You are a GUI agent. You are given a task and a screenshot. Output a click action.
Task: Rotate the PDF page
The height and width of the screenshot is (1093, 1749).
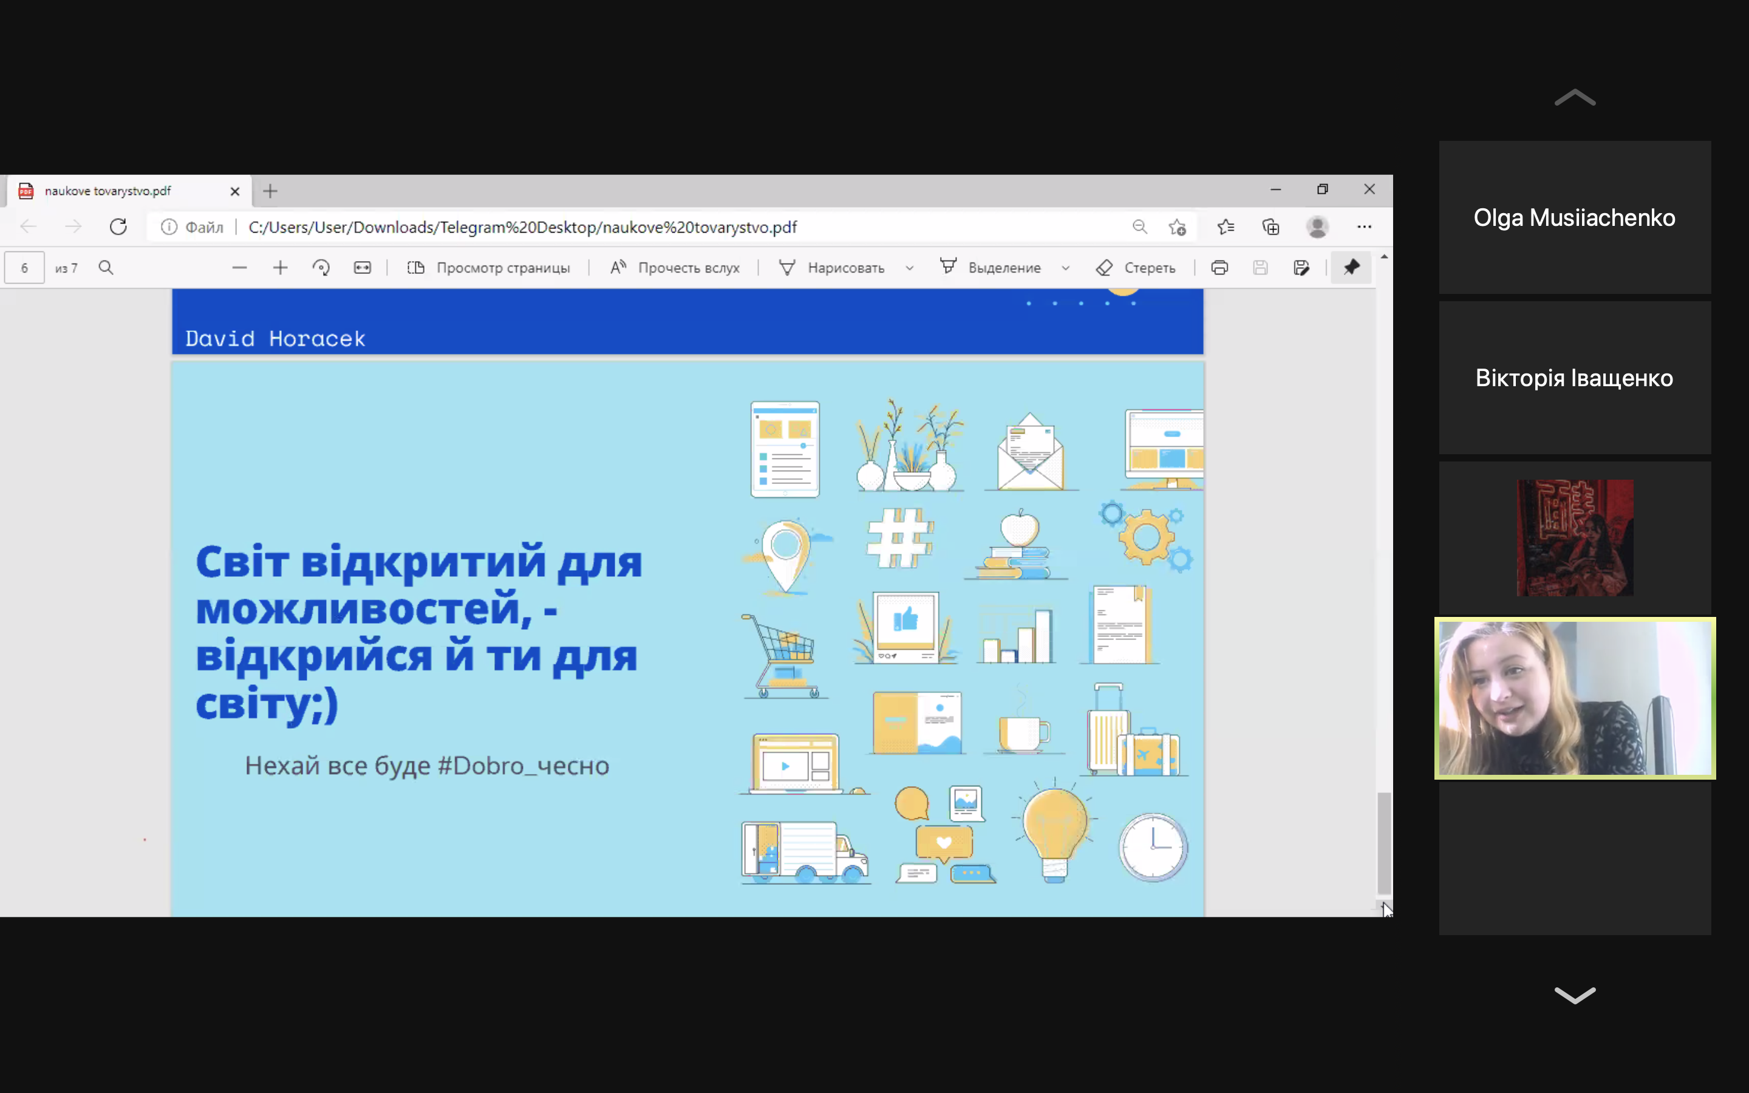pyautogui.click(x=321, y=268)
